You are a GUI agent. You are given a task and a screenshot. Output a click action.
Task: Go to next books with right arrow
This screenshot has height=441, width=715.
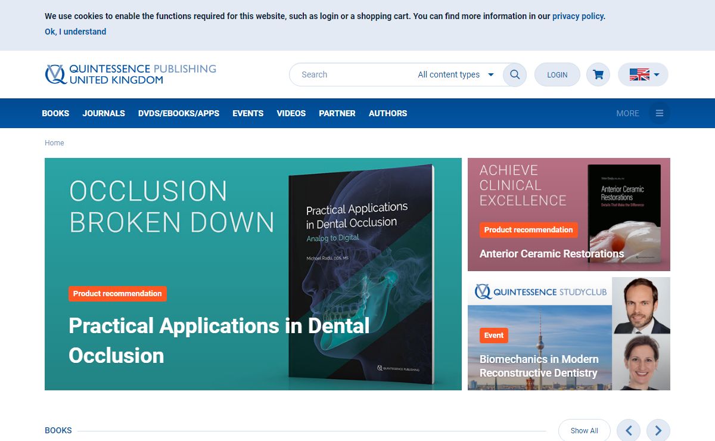pyautogui.click(x=658, y=430)
